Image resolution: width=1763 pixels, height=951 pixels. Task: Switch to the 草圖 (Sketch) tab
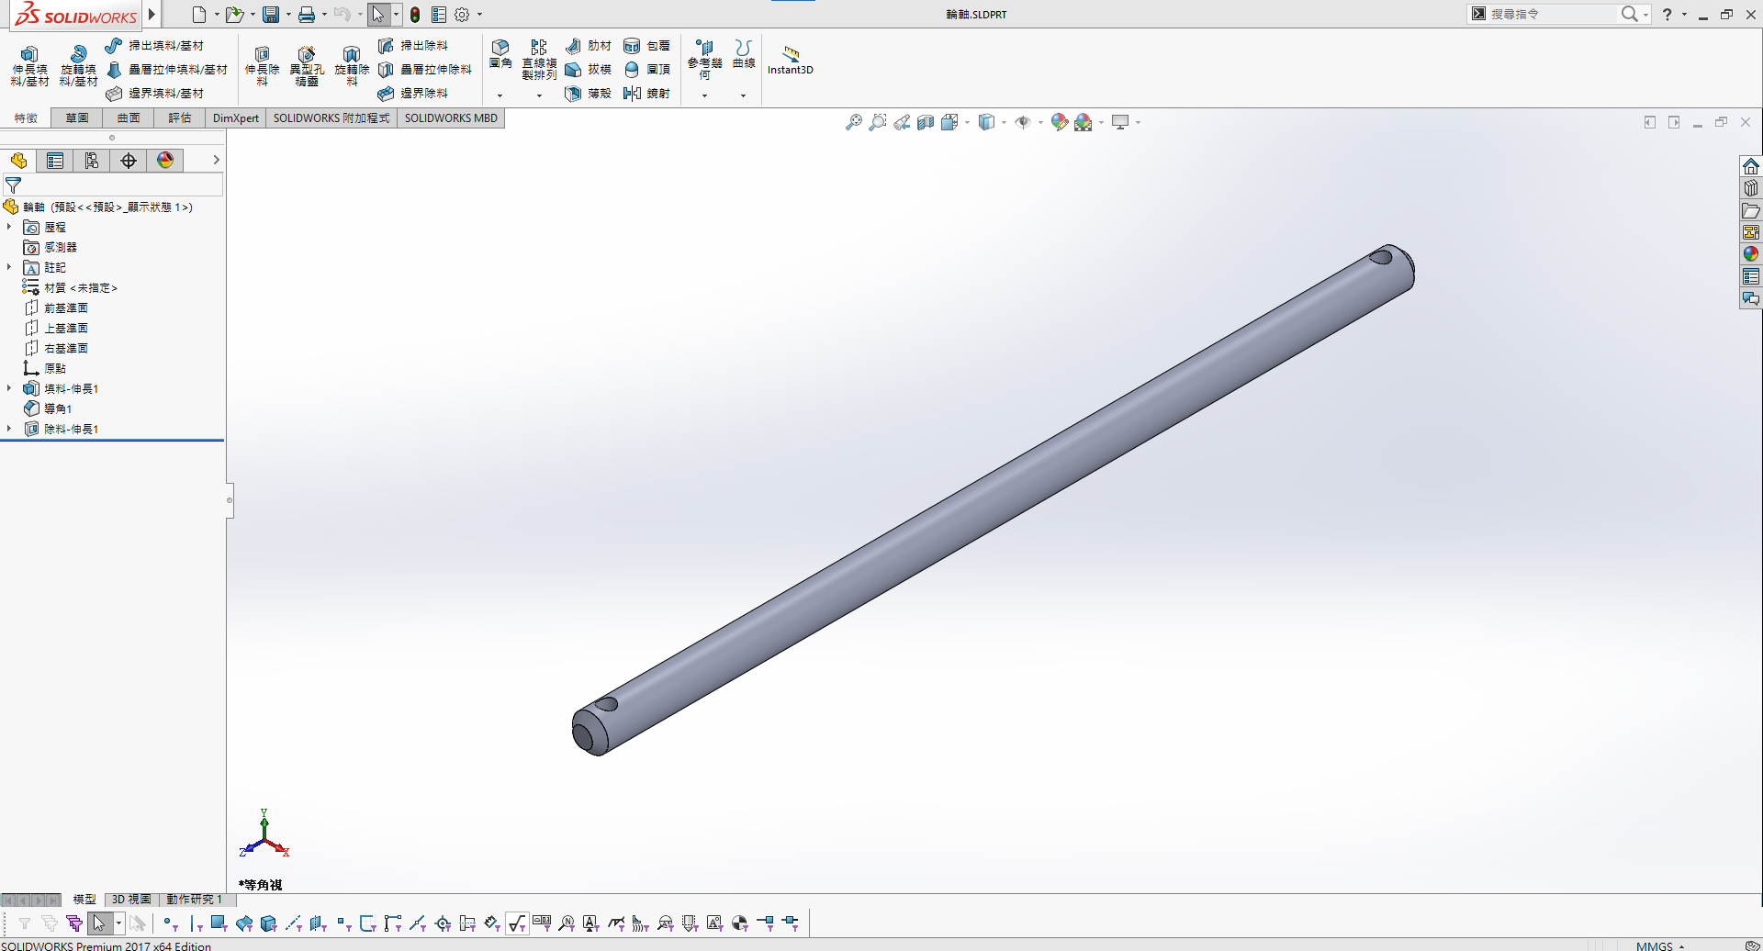(77, 118)
